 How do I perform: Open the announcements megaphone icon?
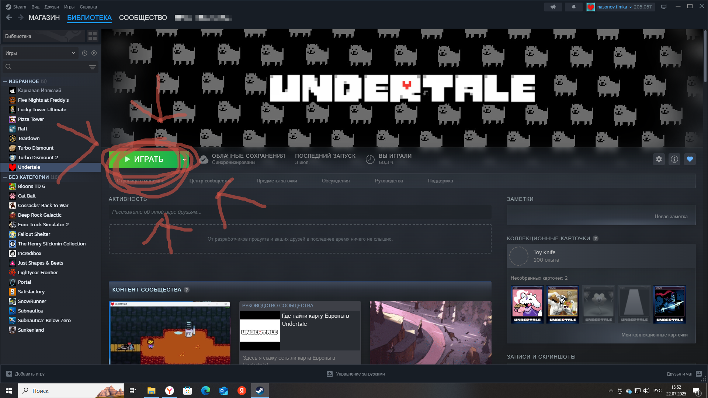(x=553, y=7)
